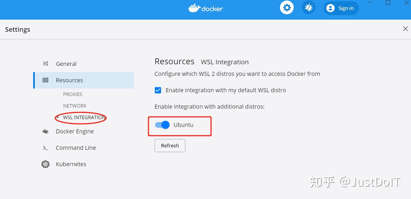The width and height of the screenshot is (411, 199).
Task: Click the Sign in account icon
Action: pos(331,8)
